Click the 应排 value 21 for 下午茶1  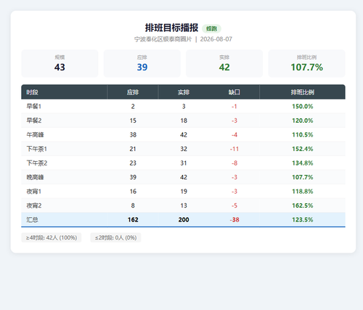(133, 149)
